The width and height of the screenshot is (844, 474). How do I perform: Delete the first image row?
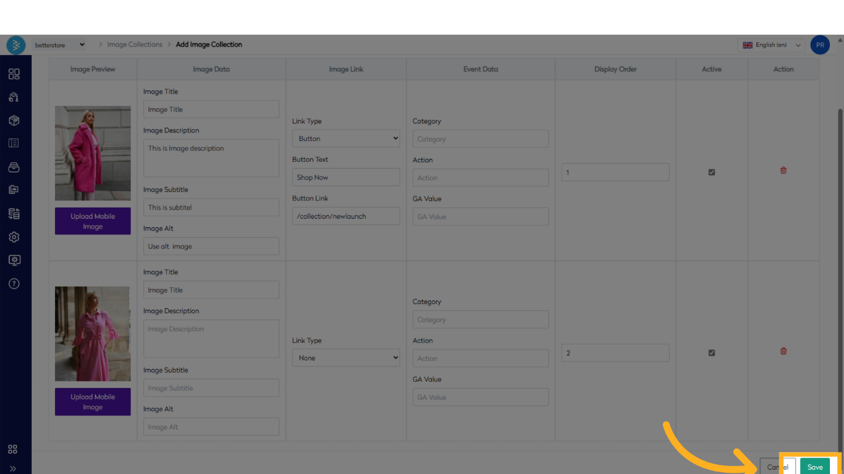(x=783, y=171)
